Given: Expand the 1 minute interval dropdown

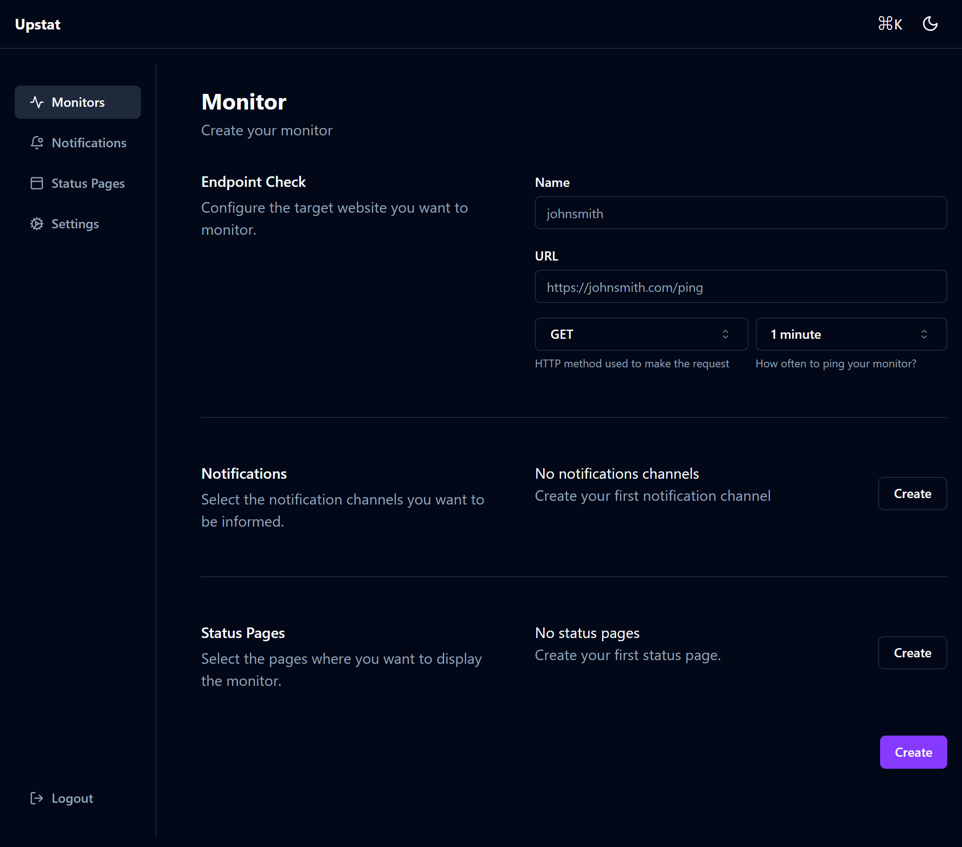Looking at the screenshot, I should pyautogui.click(x=851, y=334).
